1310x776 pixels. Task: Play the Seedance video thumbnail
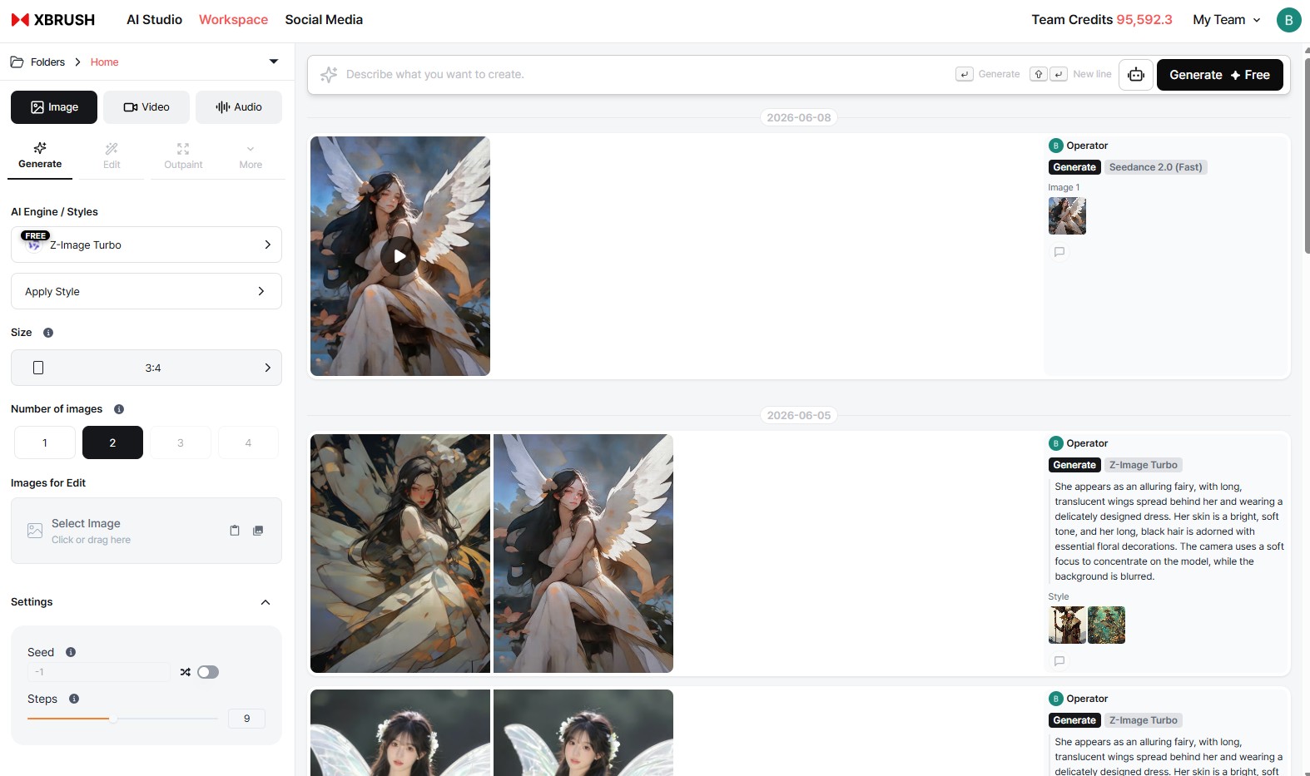point(400,256)
